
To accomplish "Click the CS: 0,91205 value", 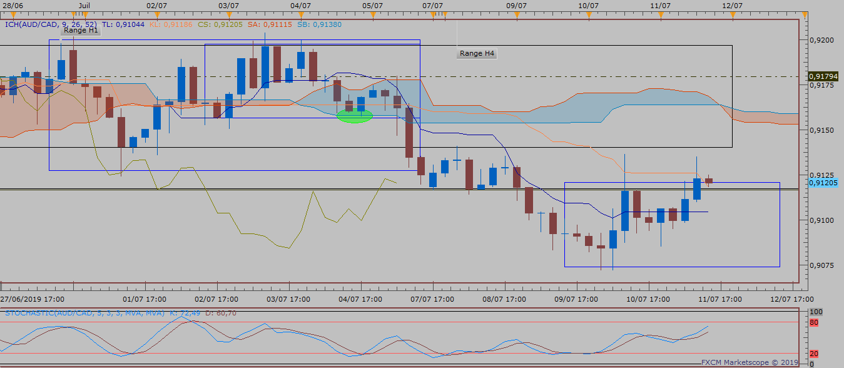I will (220, 24).
